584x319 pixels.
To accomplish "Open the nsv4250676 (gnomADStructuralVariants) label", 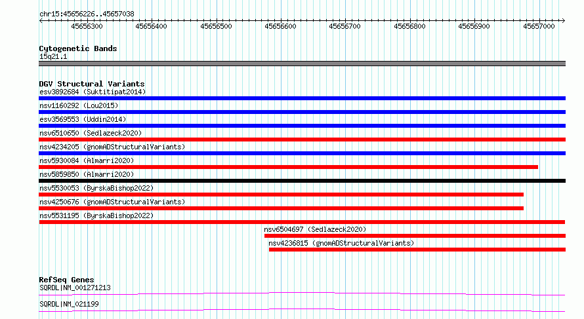I will tap(112, 202).
